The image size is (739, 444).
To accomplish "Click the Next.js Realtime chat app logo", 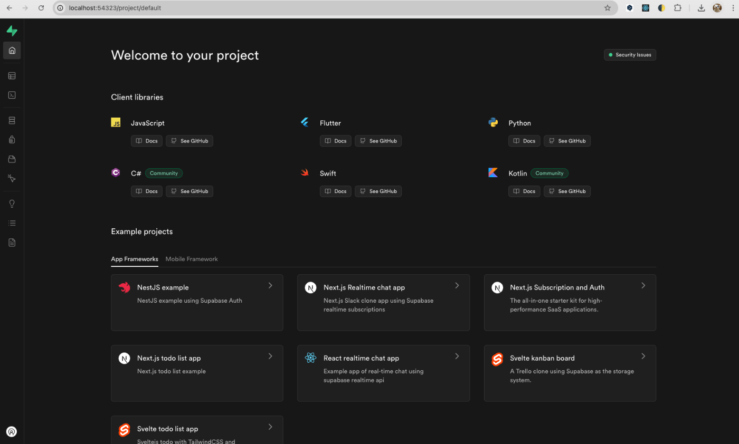I will coord(311,287).
